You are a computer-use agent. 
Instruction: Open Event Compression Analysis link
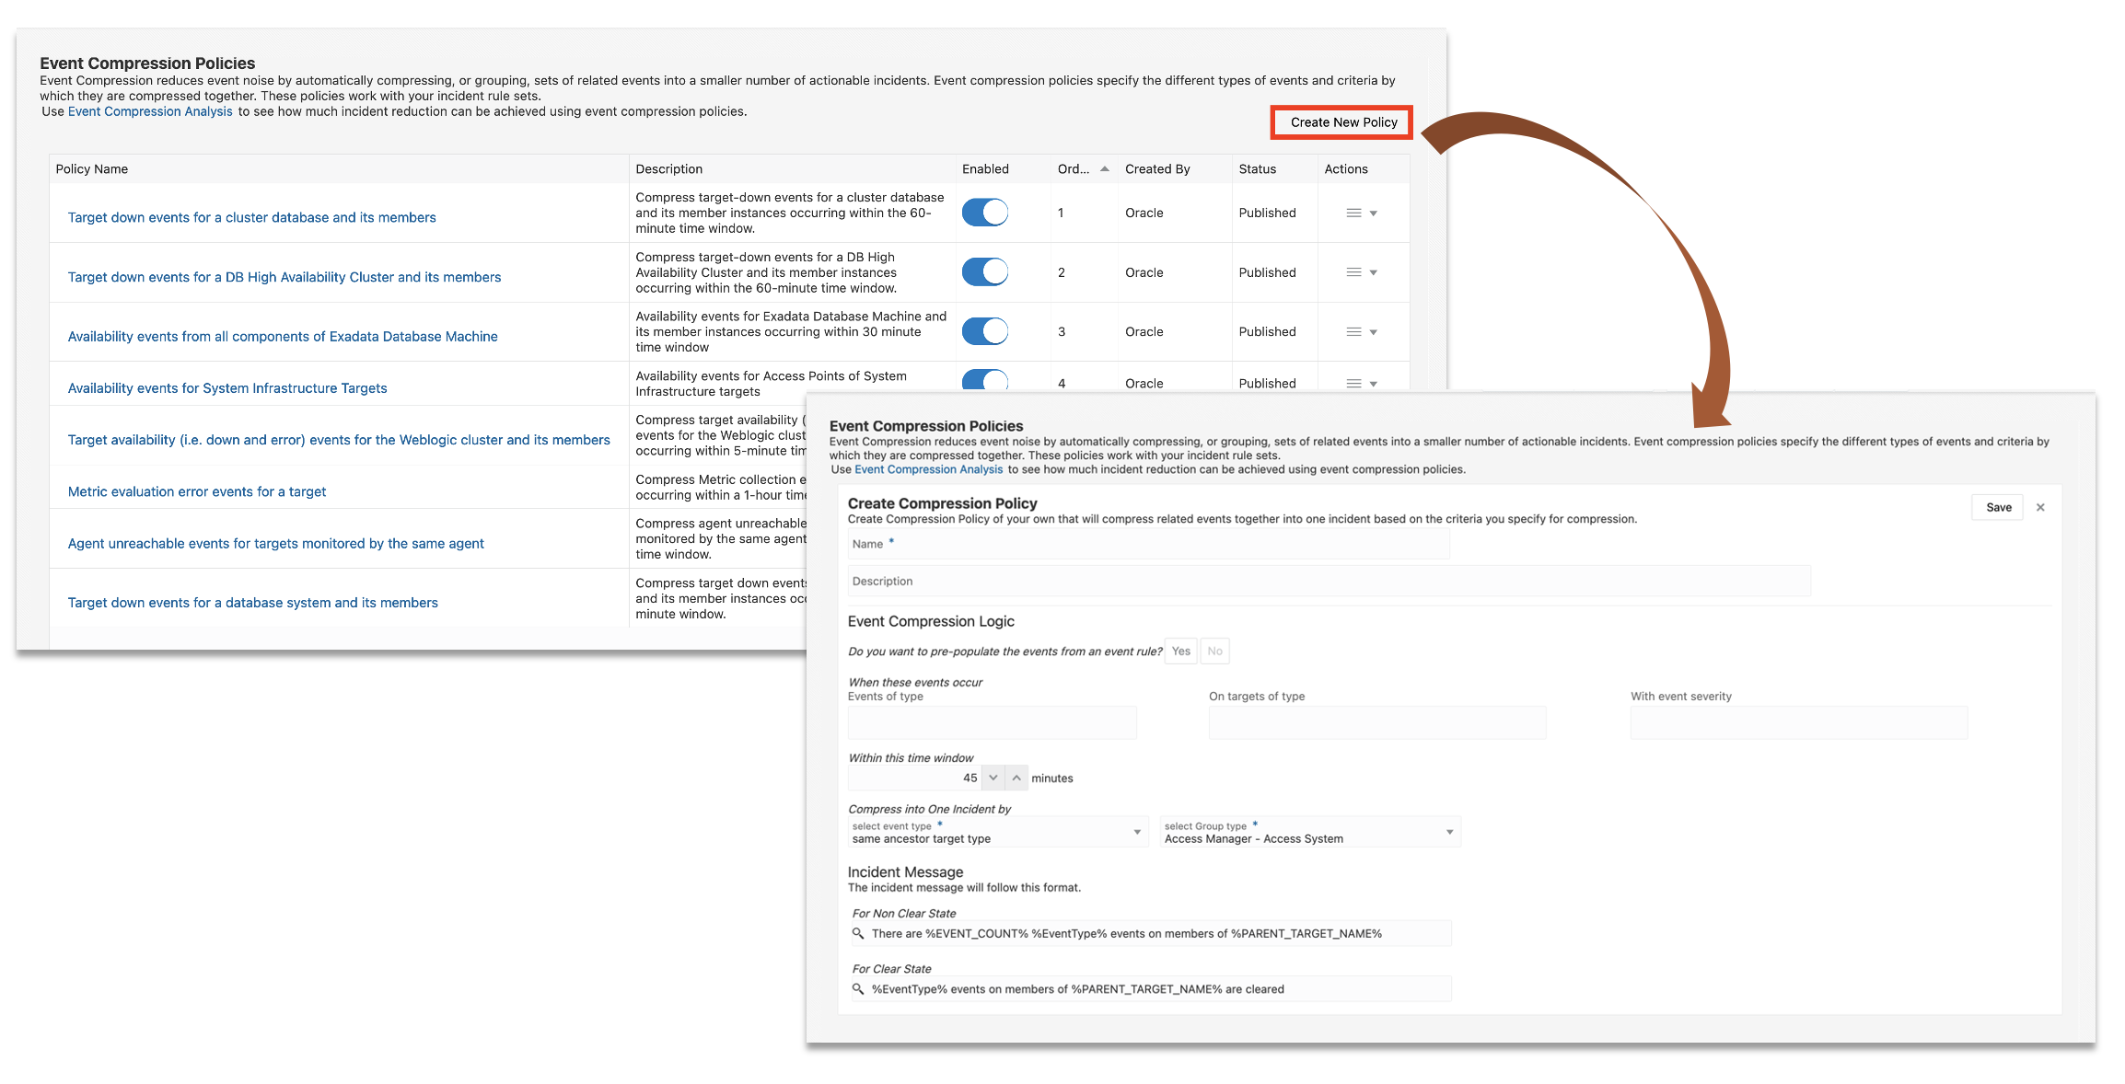[150, 111]
